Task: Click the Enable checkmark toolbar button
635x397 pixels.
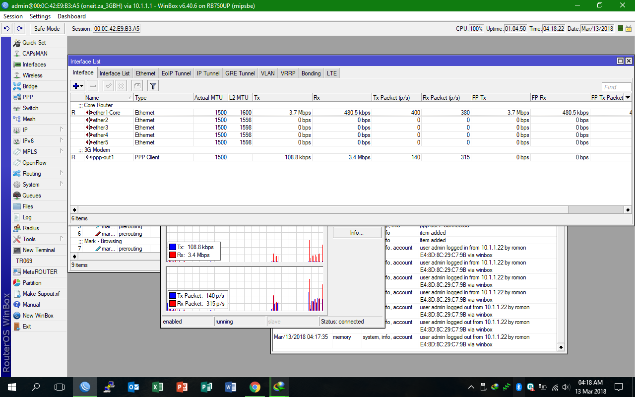Action: [x=108, y=86]
